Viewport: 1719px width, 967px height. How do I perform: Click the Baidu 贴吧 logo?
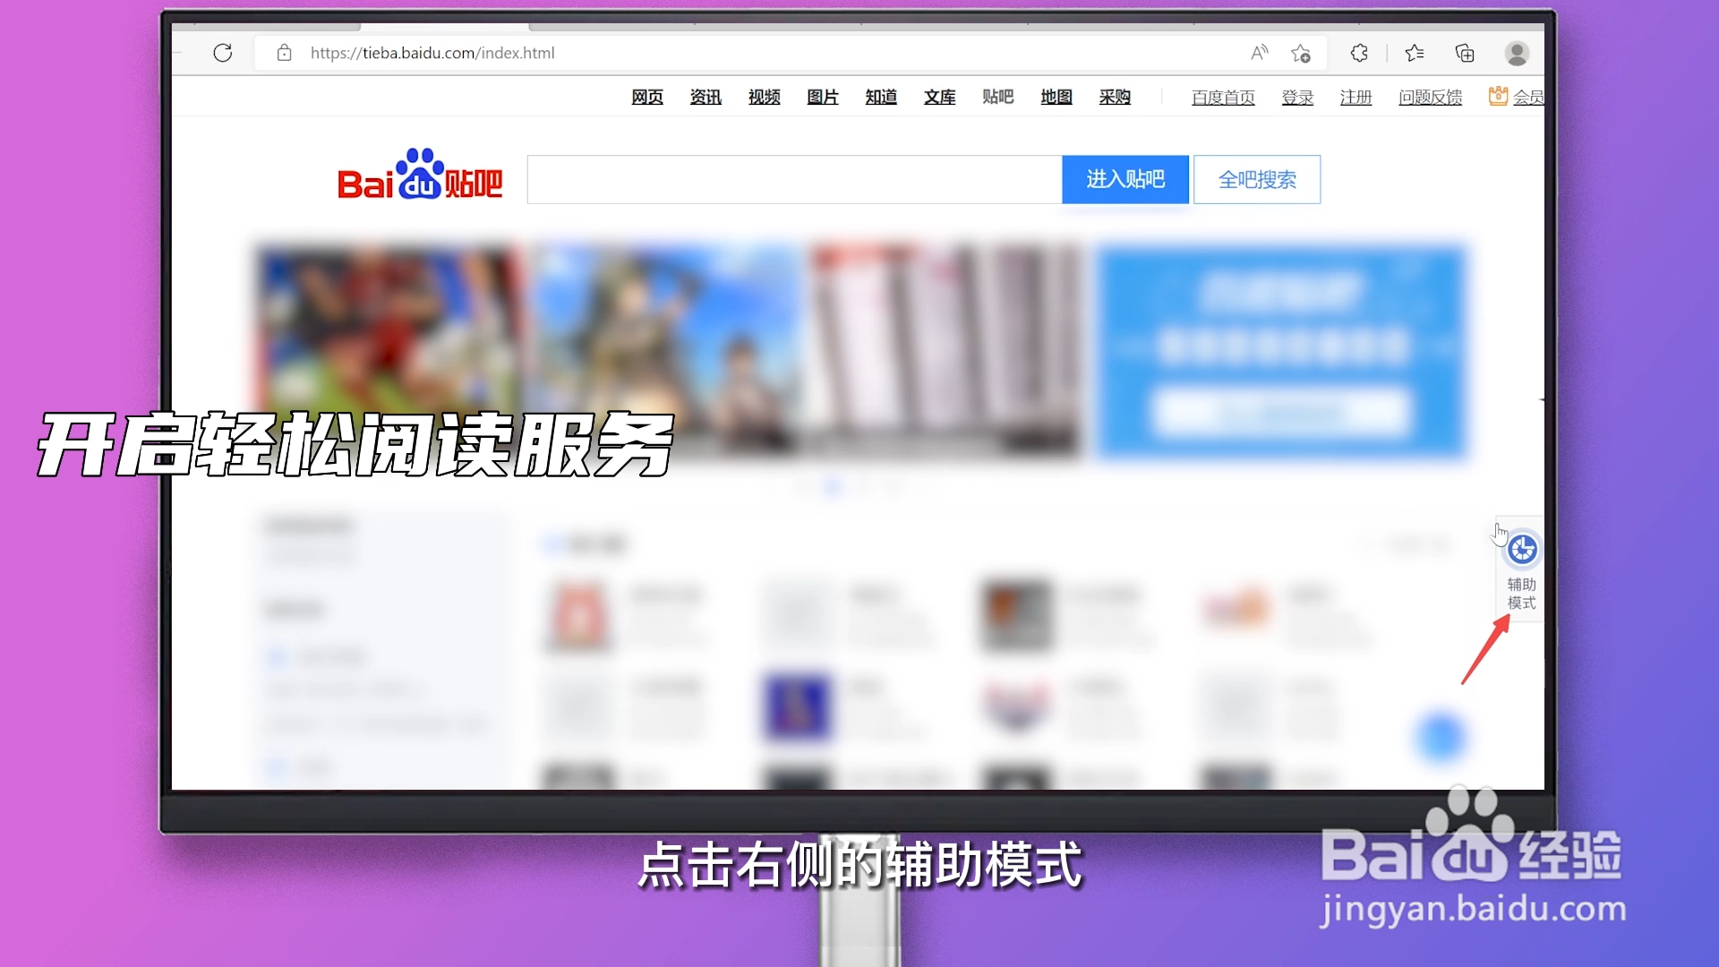pos(420,175)
